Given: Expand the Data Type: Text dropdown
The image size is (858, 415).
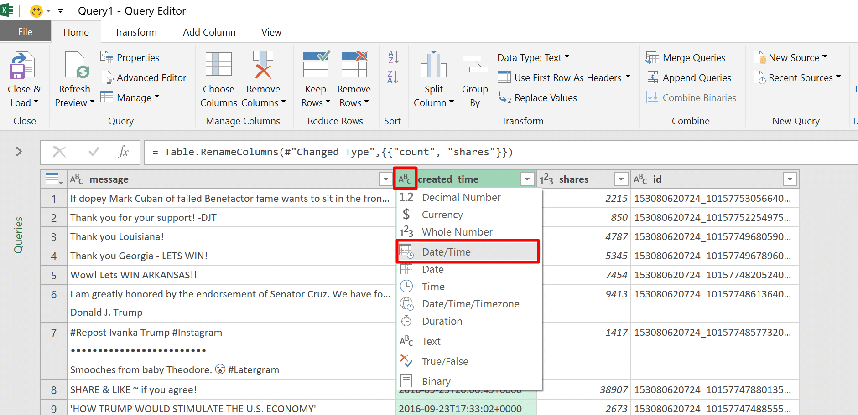Looking at the screenshot, I should pos(533,58).
